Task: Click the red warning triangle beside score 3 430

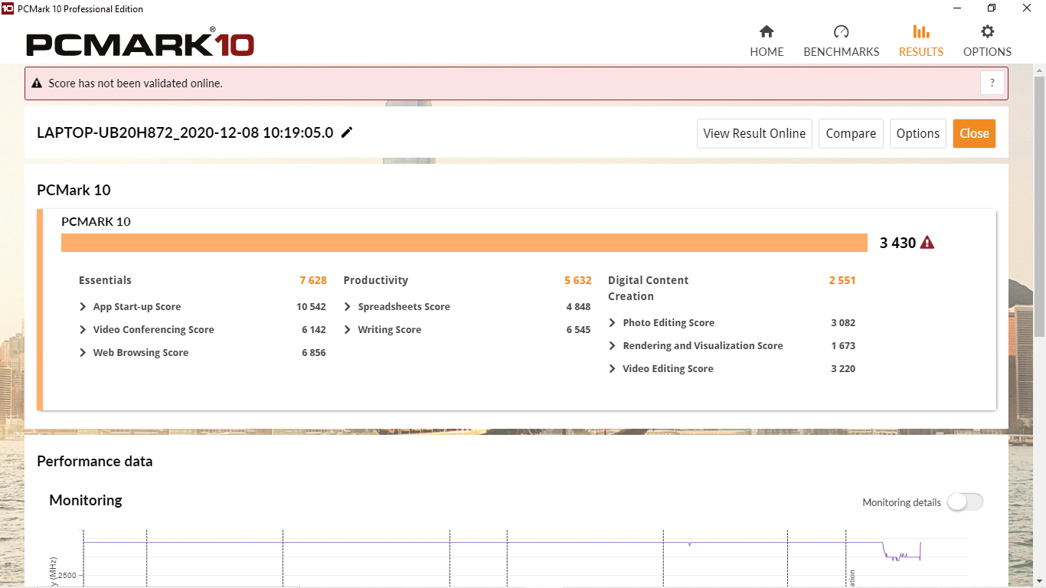Action: 927,243
